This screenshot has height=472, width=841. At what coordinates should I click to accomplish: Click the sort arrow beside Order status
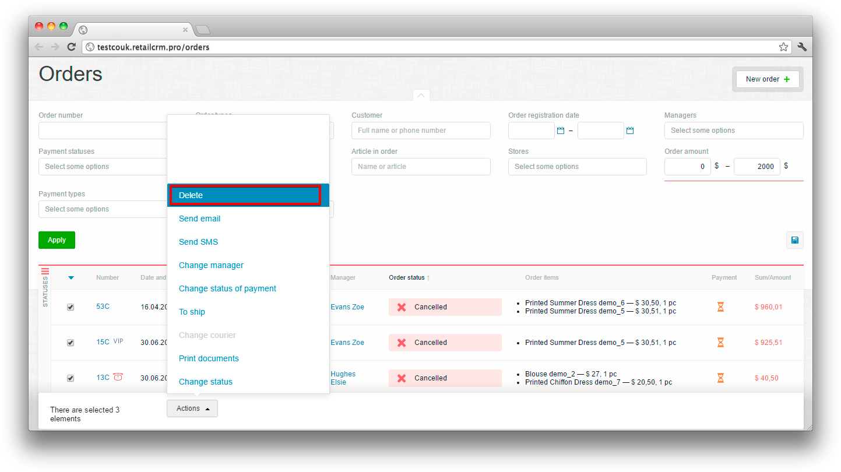pyautogui.click(x=428, y=278)
